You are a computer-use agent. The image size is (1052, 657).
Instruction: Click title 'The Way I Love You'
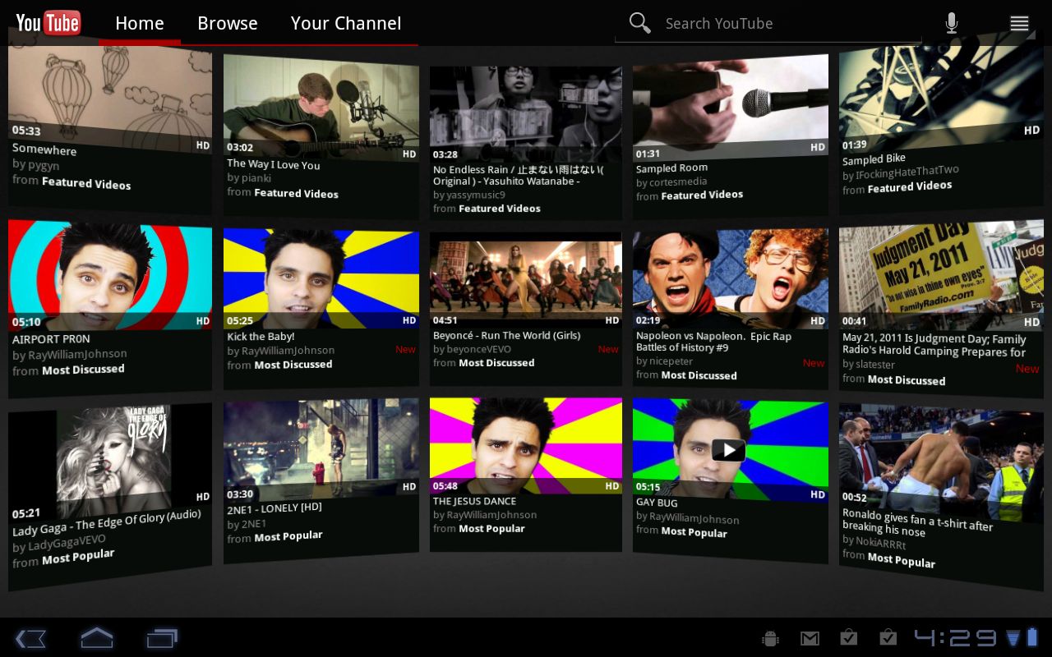pyautogui.click(x=274, y=164)
